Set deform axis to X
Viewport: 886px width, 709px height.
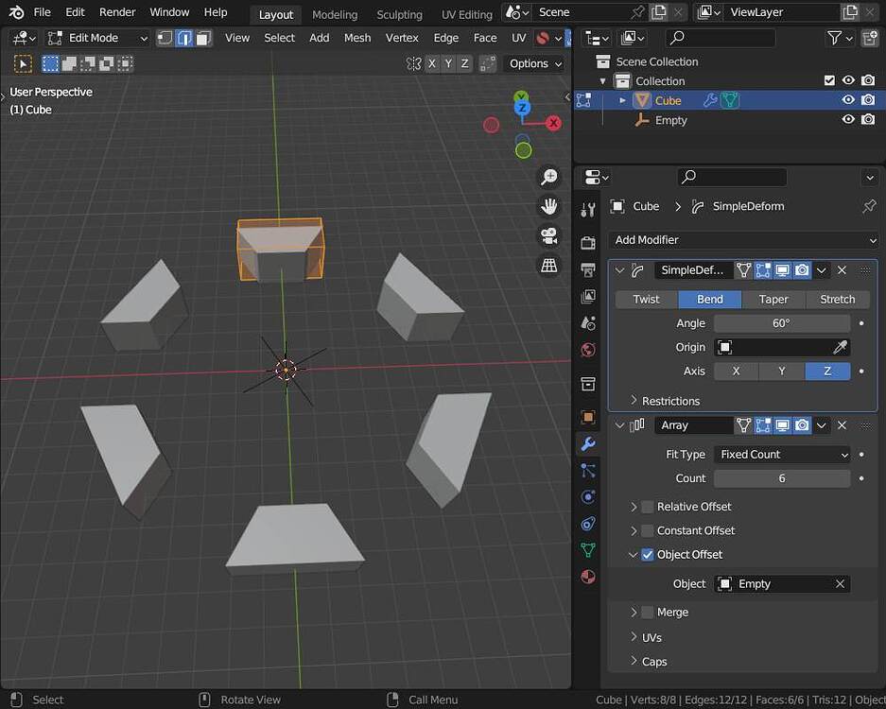click(737, 372)
